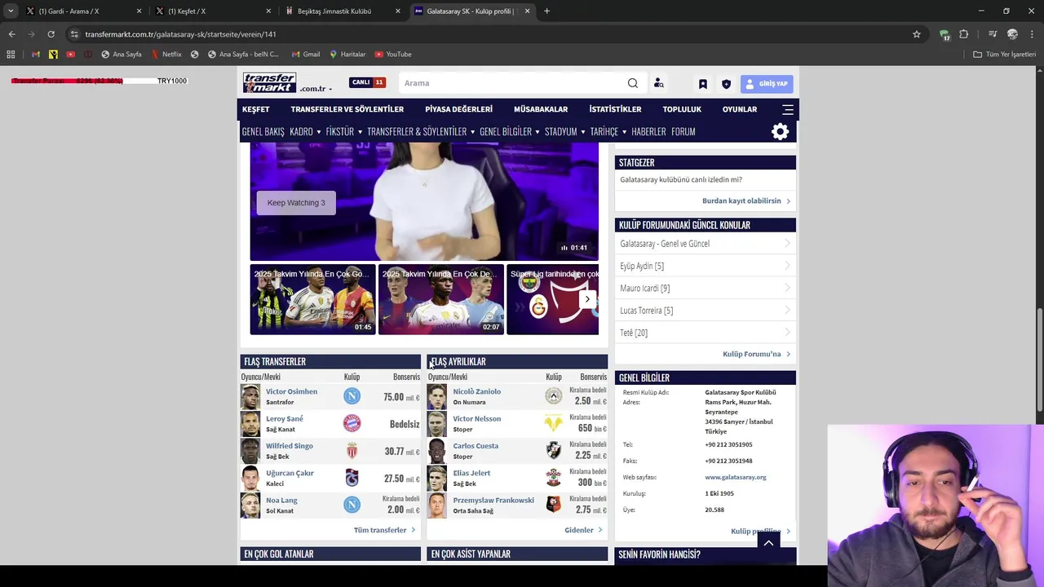
Task: Click the shield icon in header
Action: point(726,84)
